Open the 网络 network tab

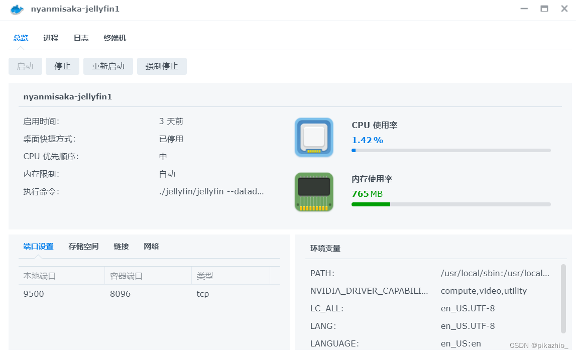(x=151, y=247)
